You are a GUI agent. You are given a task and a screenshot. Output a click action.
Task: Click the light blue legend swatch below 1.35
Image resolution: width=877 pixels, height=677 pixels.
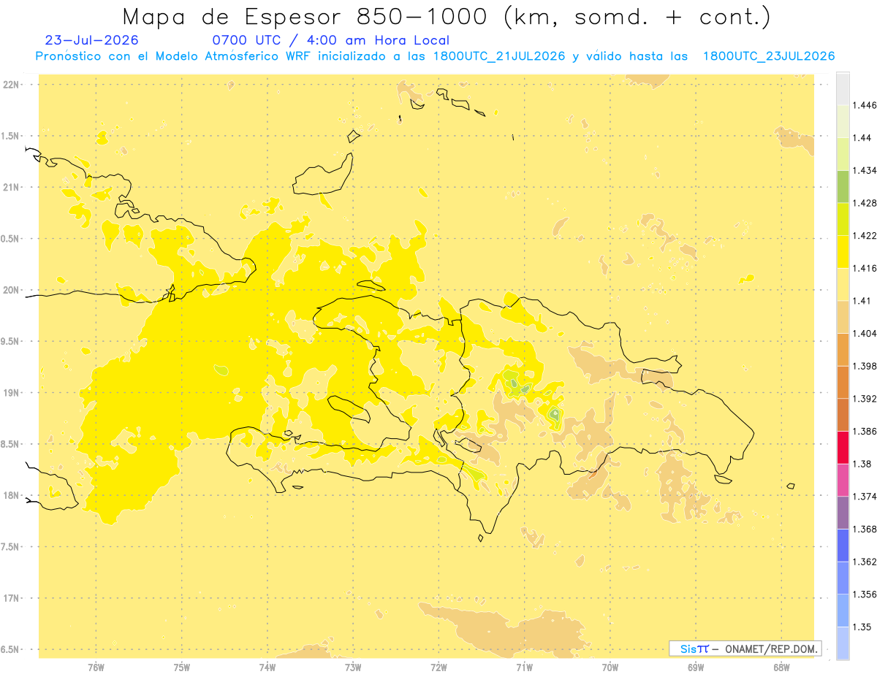(843, 643)
